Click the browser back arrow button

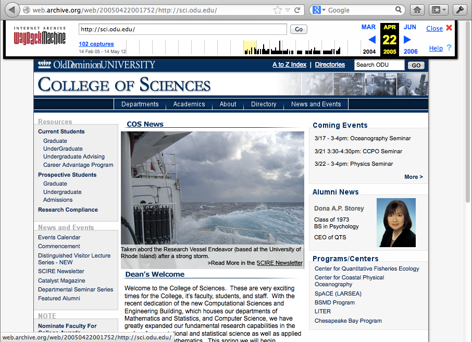[12, 10]
